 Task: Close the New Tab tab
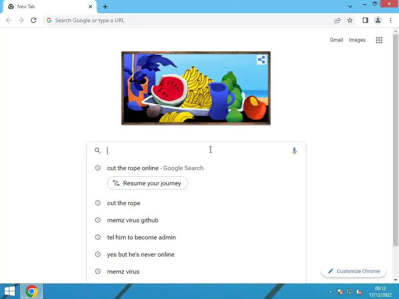[x=90, y=7]
